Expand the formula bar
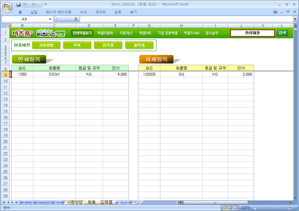 [x=295, y=19]
